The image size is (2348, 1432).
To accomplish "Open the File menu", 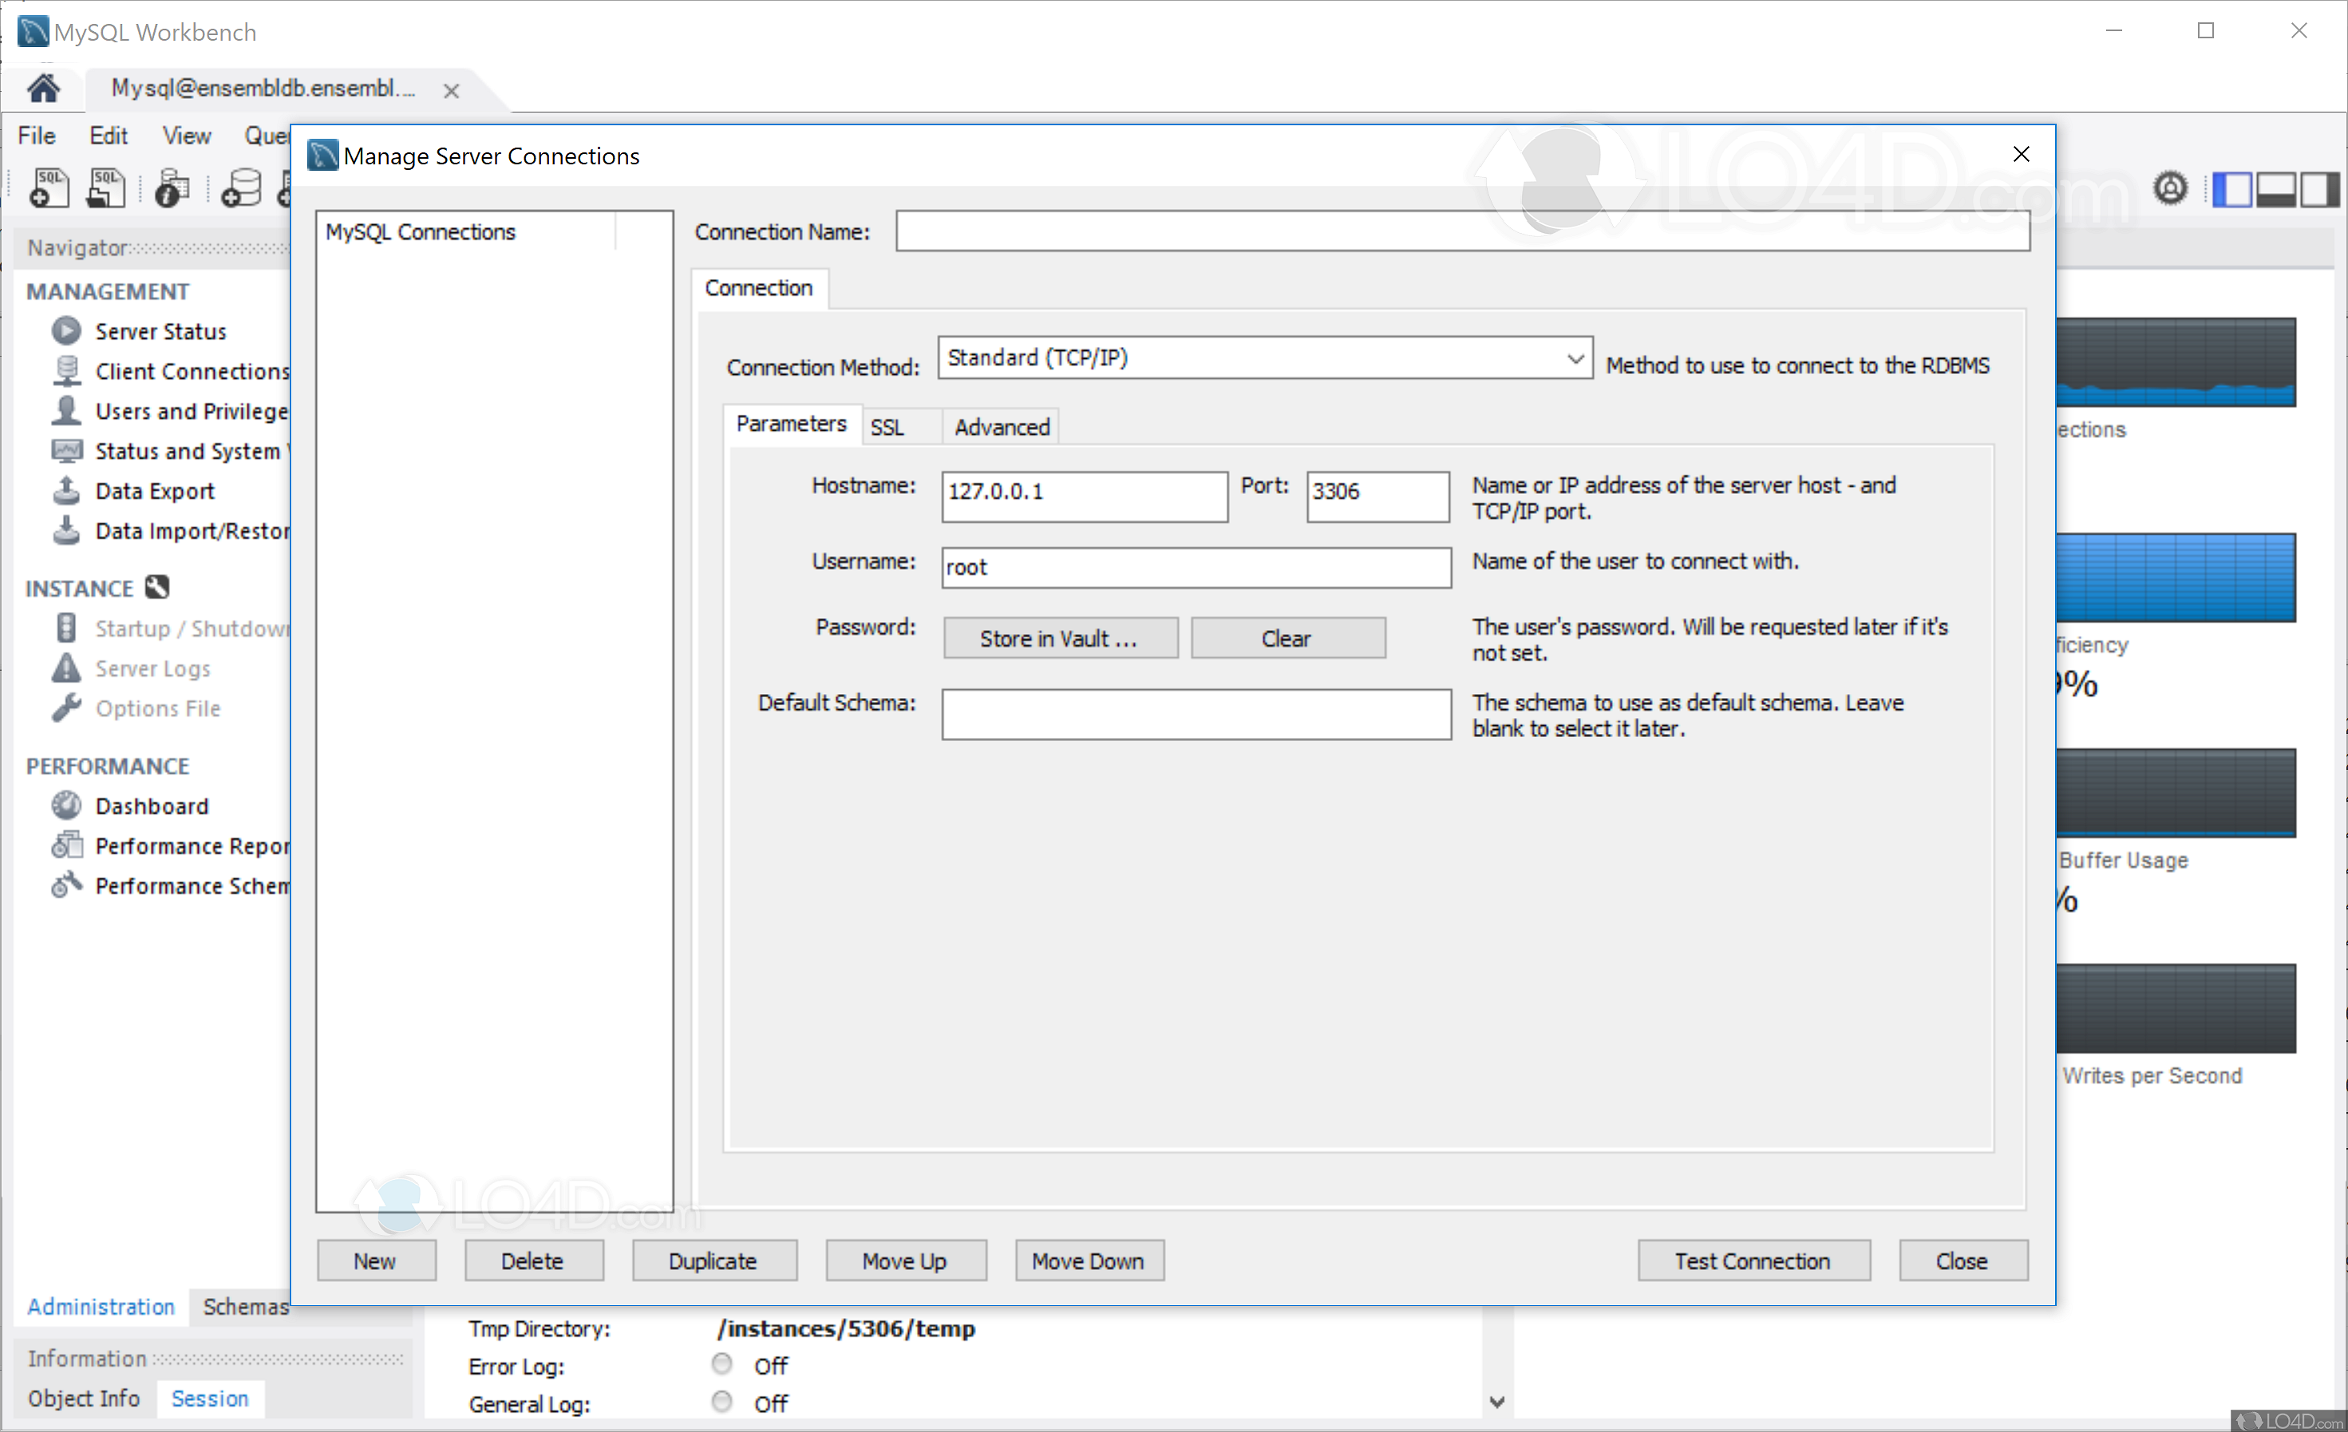I will pos(36,136).
